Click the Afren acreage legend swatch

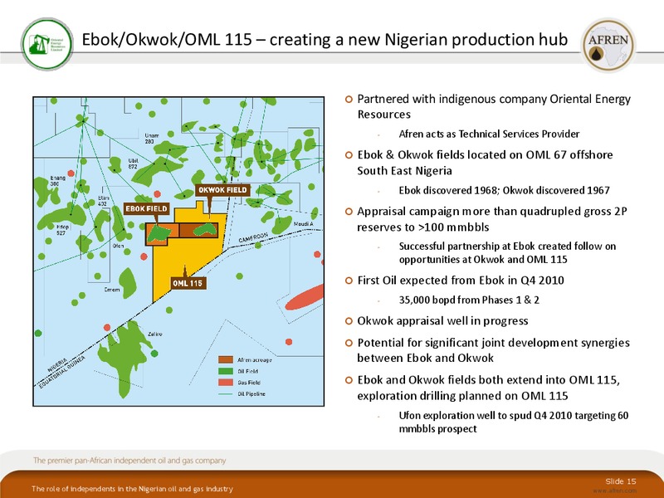(226, 359)
